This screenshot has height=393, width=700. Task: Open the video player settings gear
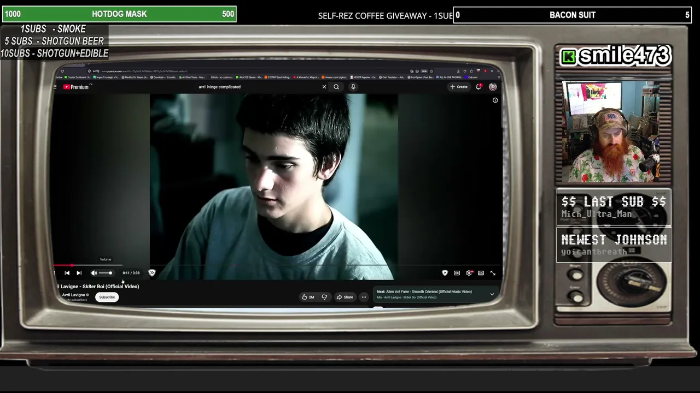(x=469, y=273)
